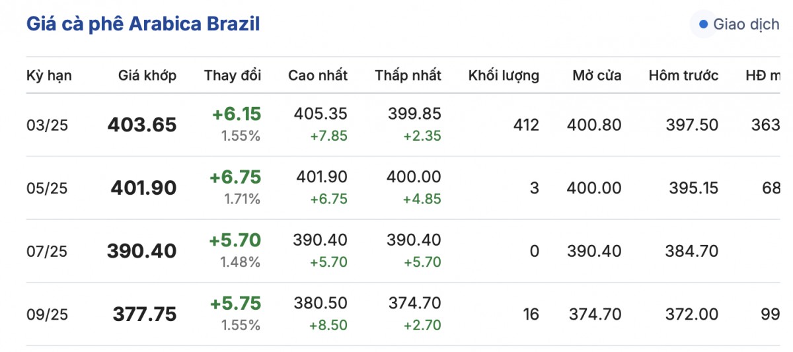This screenshot has width=793, height=352.
Task: Sort by the Khối lượng column header
Action: [x=504, y=75]
